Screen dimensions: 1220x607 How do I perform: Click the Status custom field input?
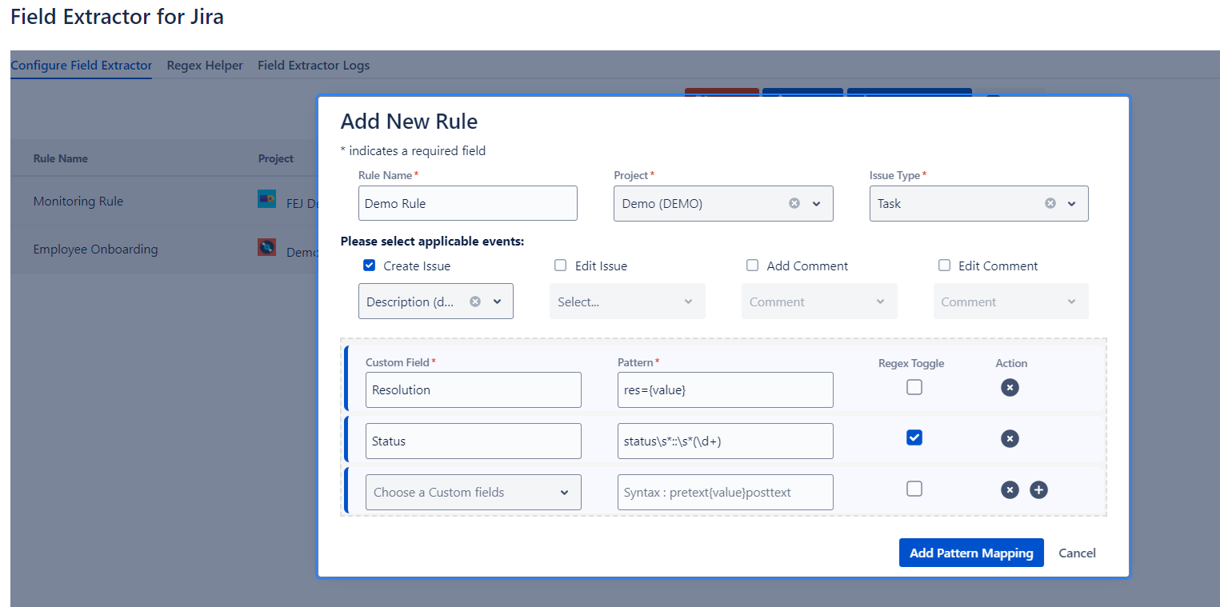(x=474, y=441)
